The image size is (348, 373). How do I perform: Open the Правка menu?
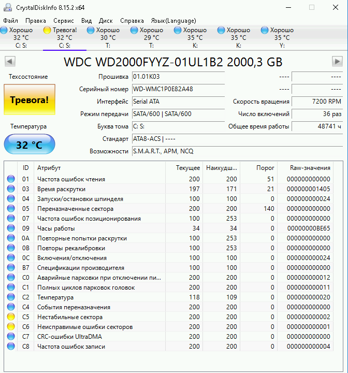pos(36,21)
